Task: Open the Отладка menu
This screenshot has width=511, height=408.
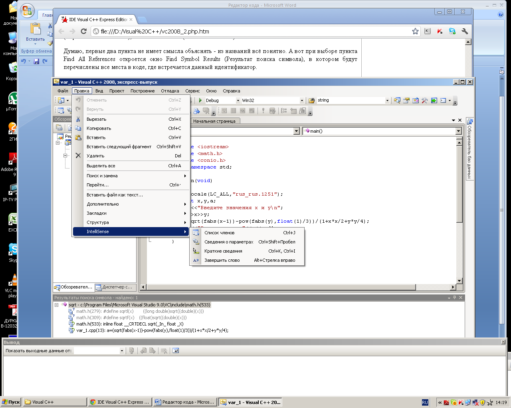Action: pyautogui.click(x=170, y=91)
